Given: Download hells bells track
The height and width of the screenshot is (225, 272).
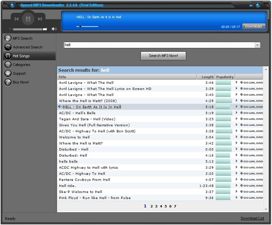Looking at the screenshot, I should [252, 161].
